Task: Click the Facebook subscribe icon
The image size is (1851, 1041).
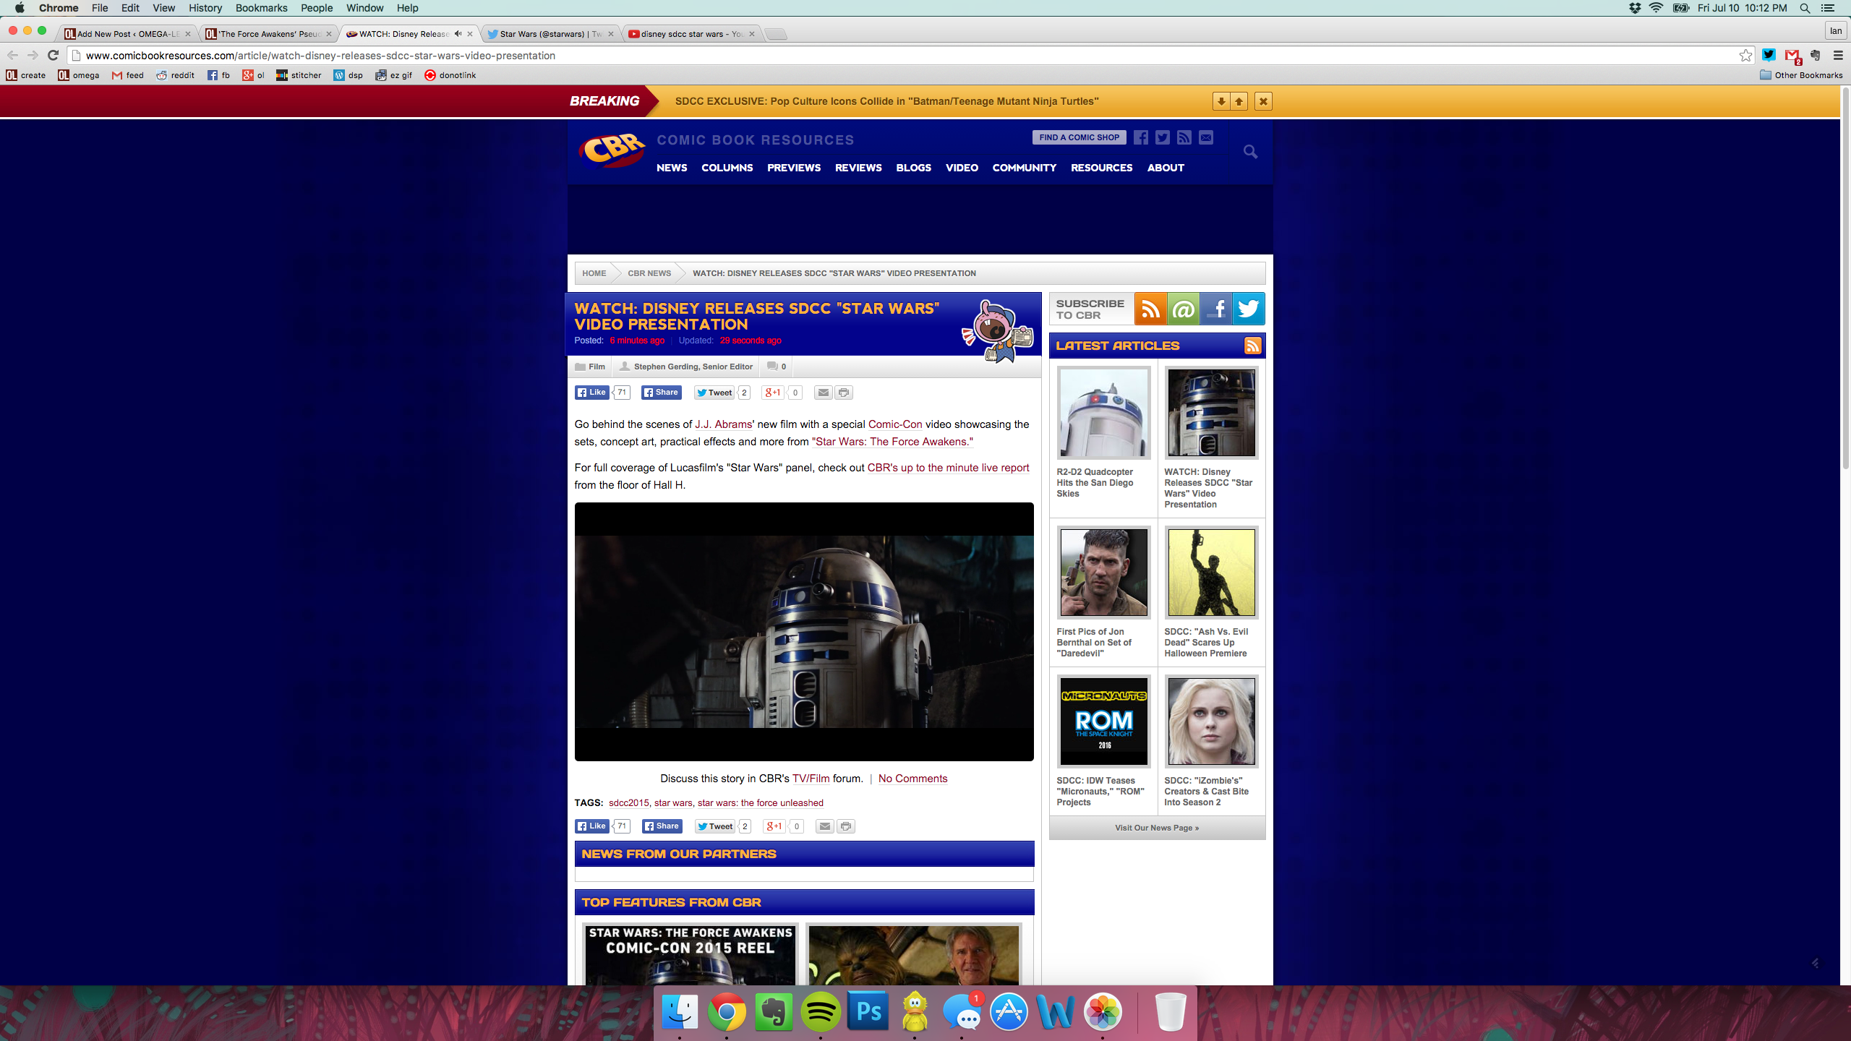Action: pyautogui.click(x=1216, y=309)
